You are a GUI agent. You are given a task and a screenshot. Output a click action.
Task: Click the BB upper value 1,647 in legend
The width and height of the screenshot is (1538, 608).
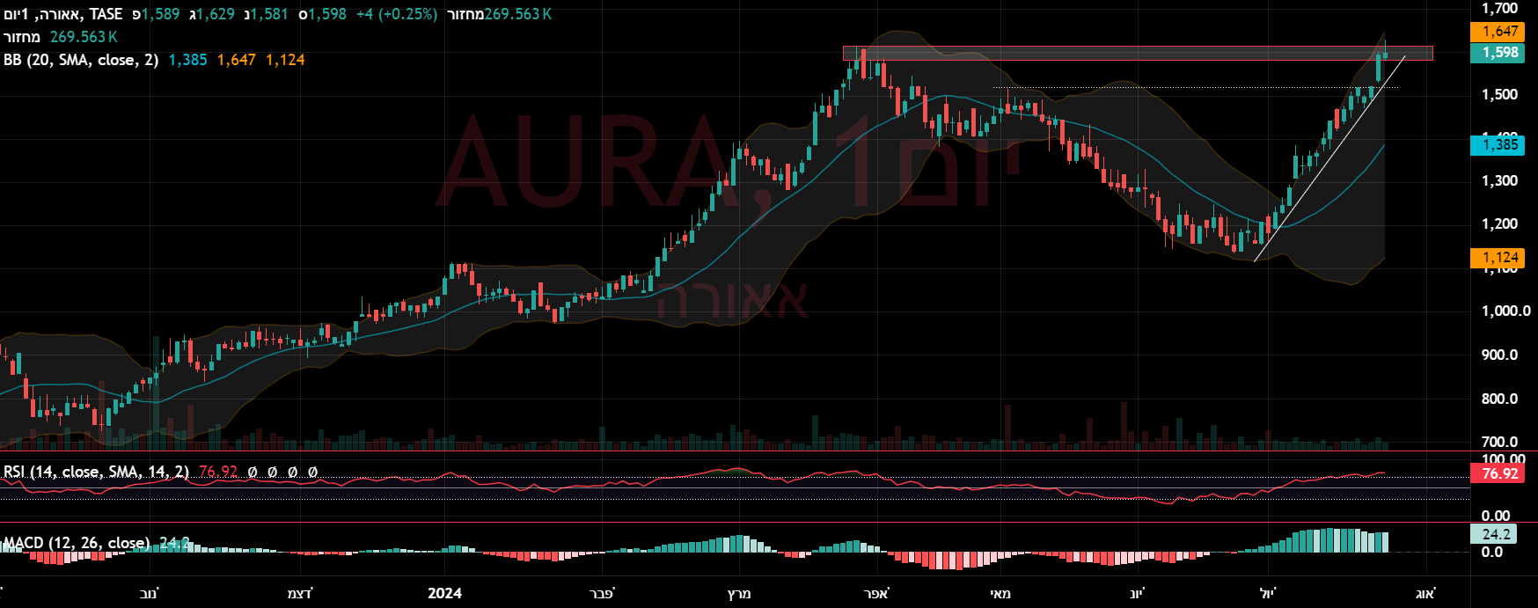[x=236, y=60]
